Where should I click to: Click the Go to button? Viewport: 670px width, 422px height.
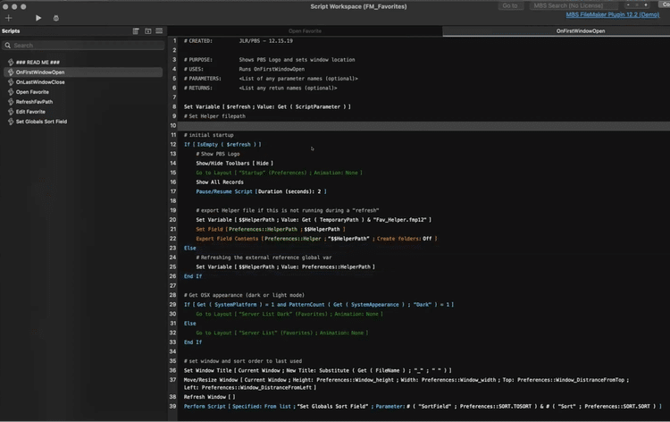[510, 5]
